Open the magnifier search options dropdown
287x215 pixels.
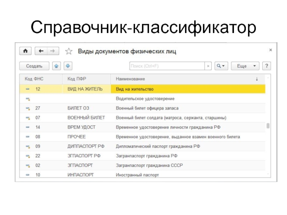pyautogui.click(x=221, y=66)
